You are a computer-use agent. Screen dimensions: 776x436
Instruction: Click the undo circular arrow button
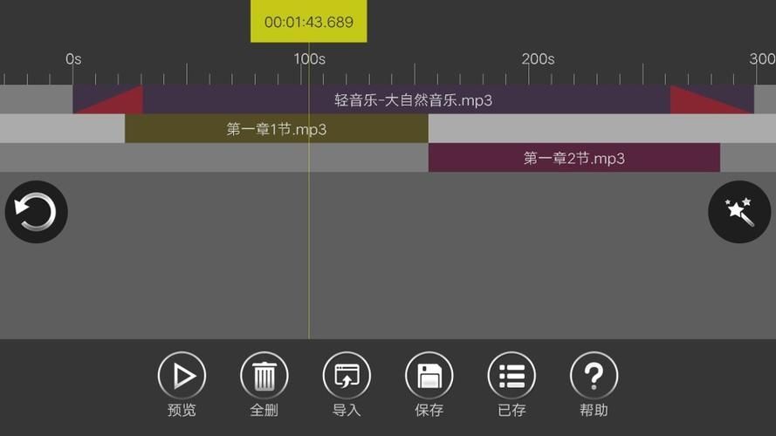[x=36, y=212]
